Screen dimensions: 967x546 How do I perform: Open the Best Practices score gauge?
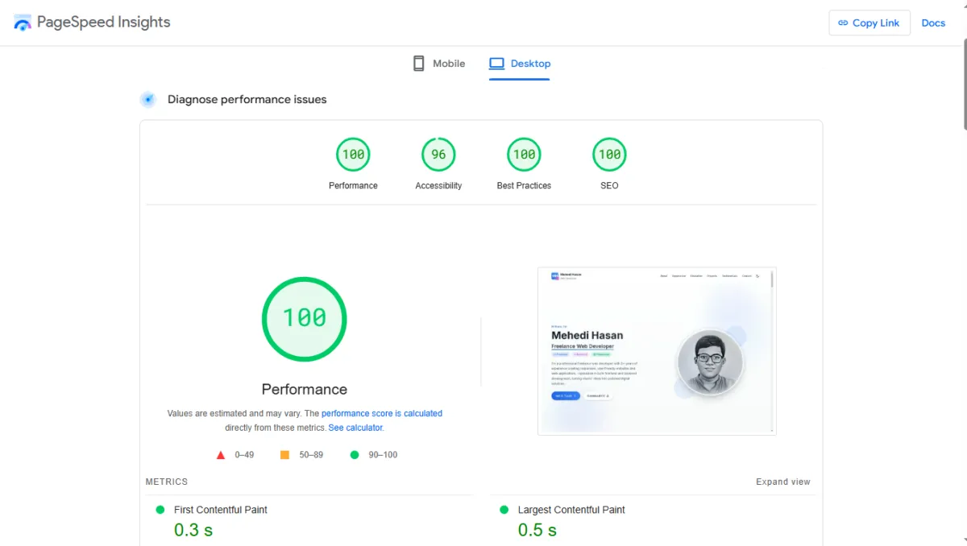(x=524, y=155)
